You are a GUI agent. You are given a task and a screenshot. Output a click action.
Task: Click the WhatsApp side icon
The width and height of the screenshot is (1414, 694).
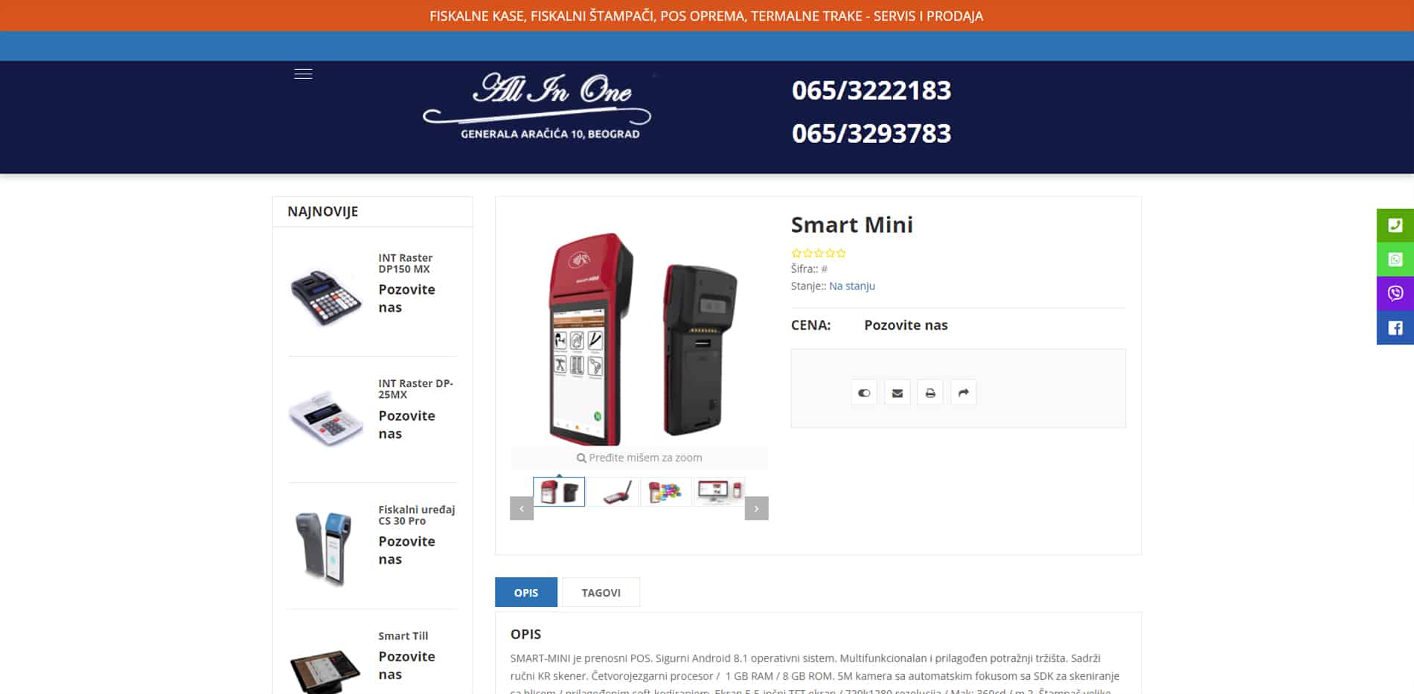pos(1395,260)
